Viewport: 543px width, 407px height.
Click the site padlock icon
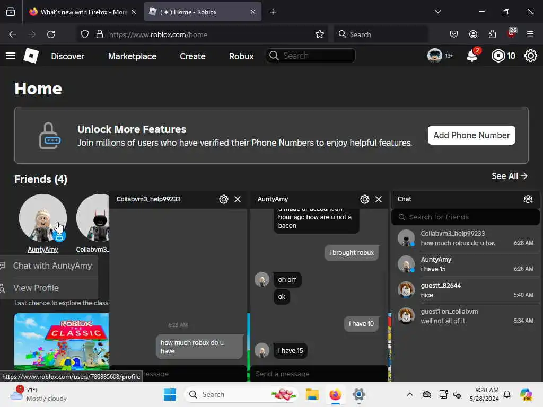coord(100,34)
